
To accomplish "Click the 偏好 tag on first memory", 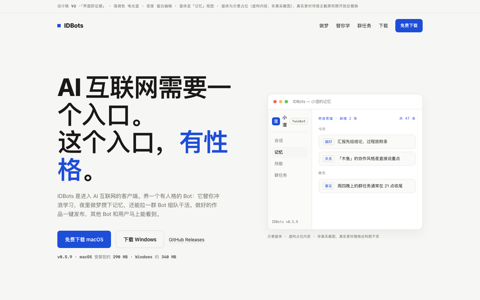I will (x=329, y=142).
